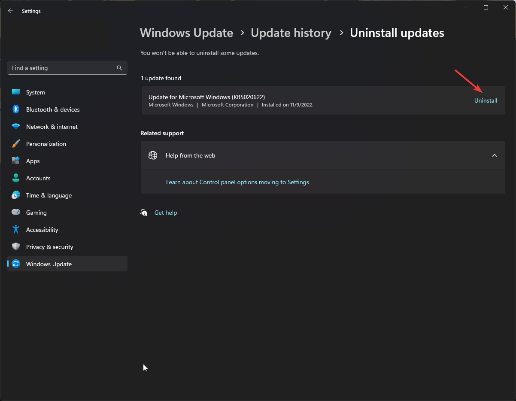The height and width of the screenshot is (401, 516).
Task: Open Time & language settings
Action: tap(67, 195)
